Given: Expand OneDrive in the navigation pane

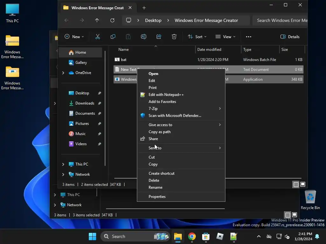Looking at the screenshot, I should pyautogui.click(x=63, y=73).
